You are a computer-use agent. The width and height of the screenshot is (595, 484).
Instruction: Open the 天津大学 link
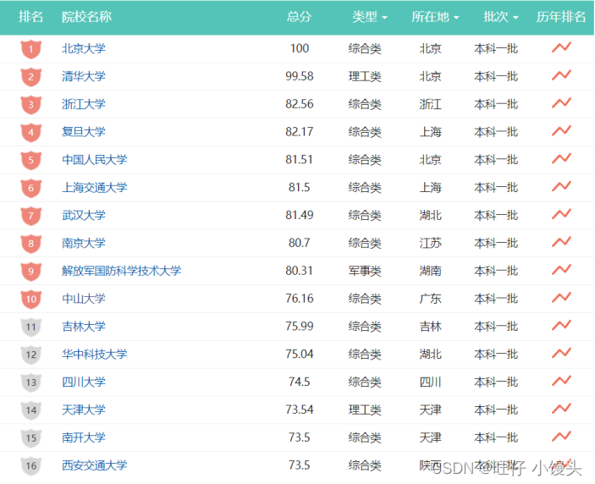pyautogui.click(x=84, y=410)
